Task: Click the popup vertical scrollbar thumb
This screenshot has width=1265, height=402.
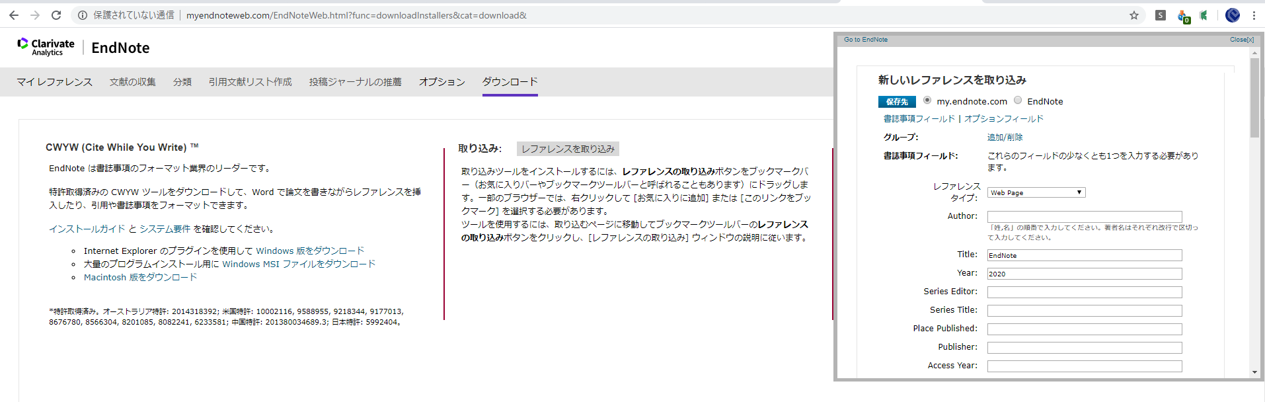Action: pyautogui.click(x=1254, y=98)
